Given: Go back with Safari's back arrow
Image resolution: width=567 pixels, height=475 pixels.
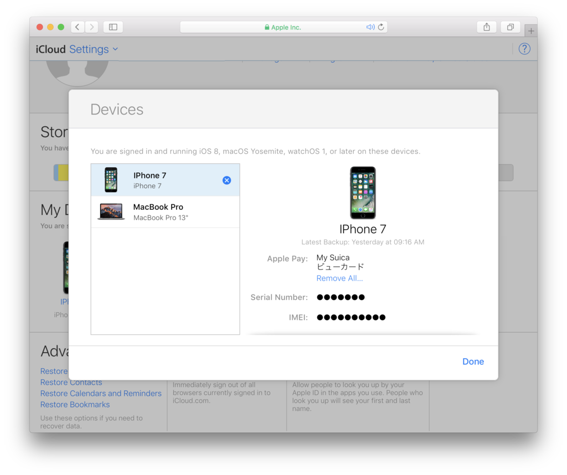Looking at the screenshot, I should 78,27.
